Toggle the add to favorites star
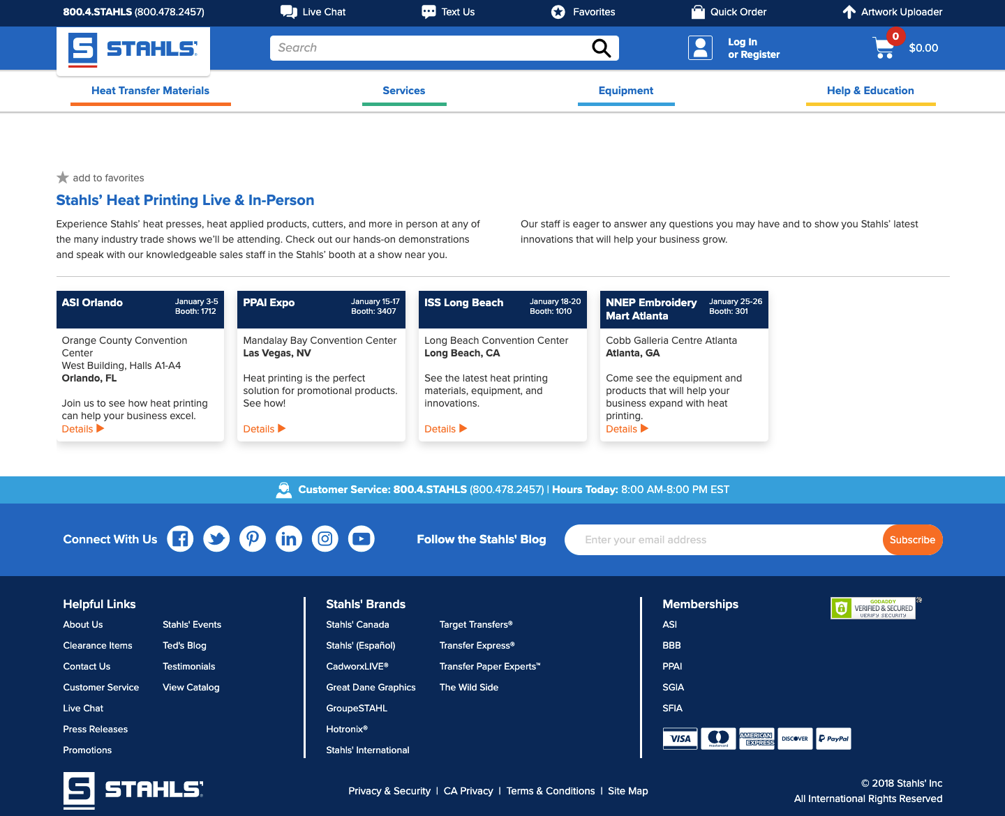The image size is (1005, 816). pos(63,178)
